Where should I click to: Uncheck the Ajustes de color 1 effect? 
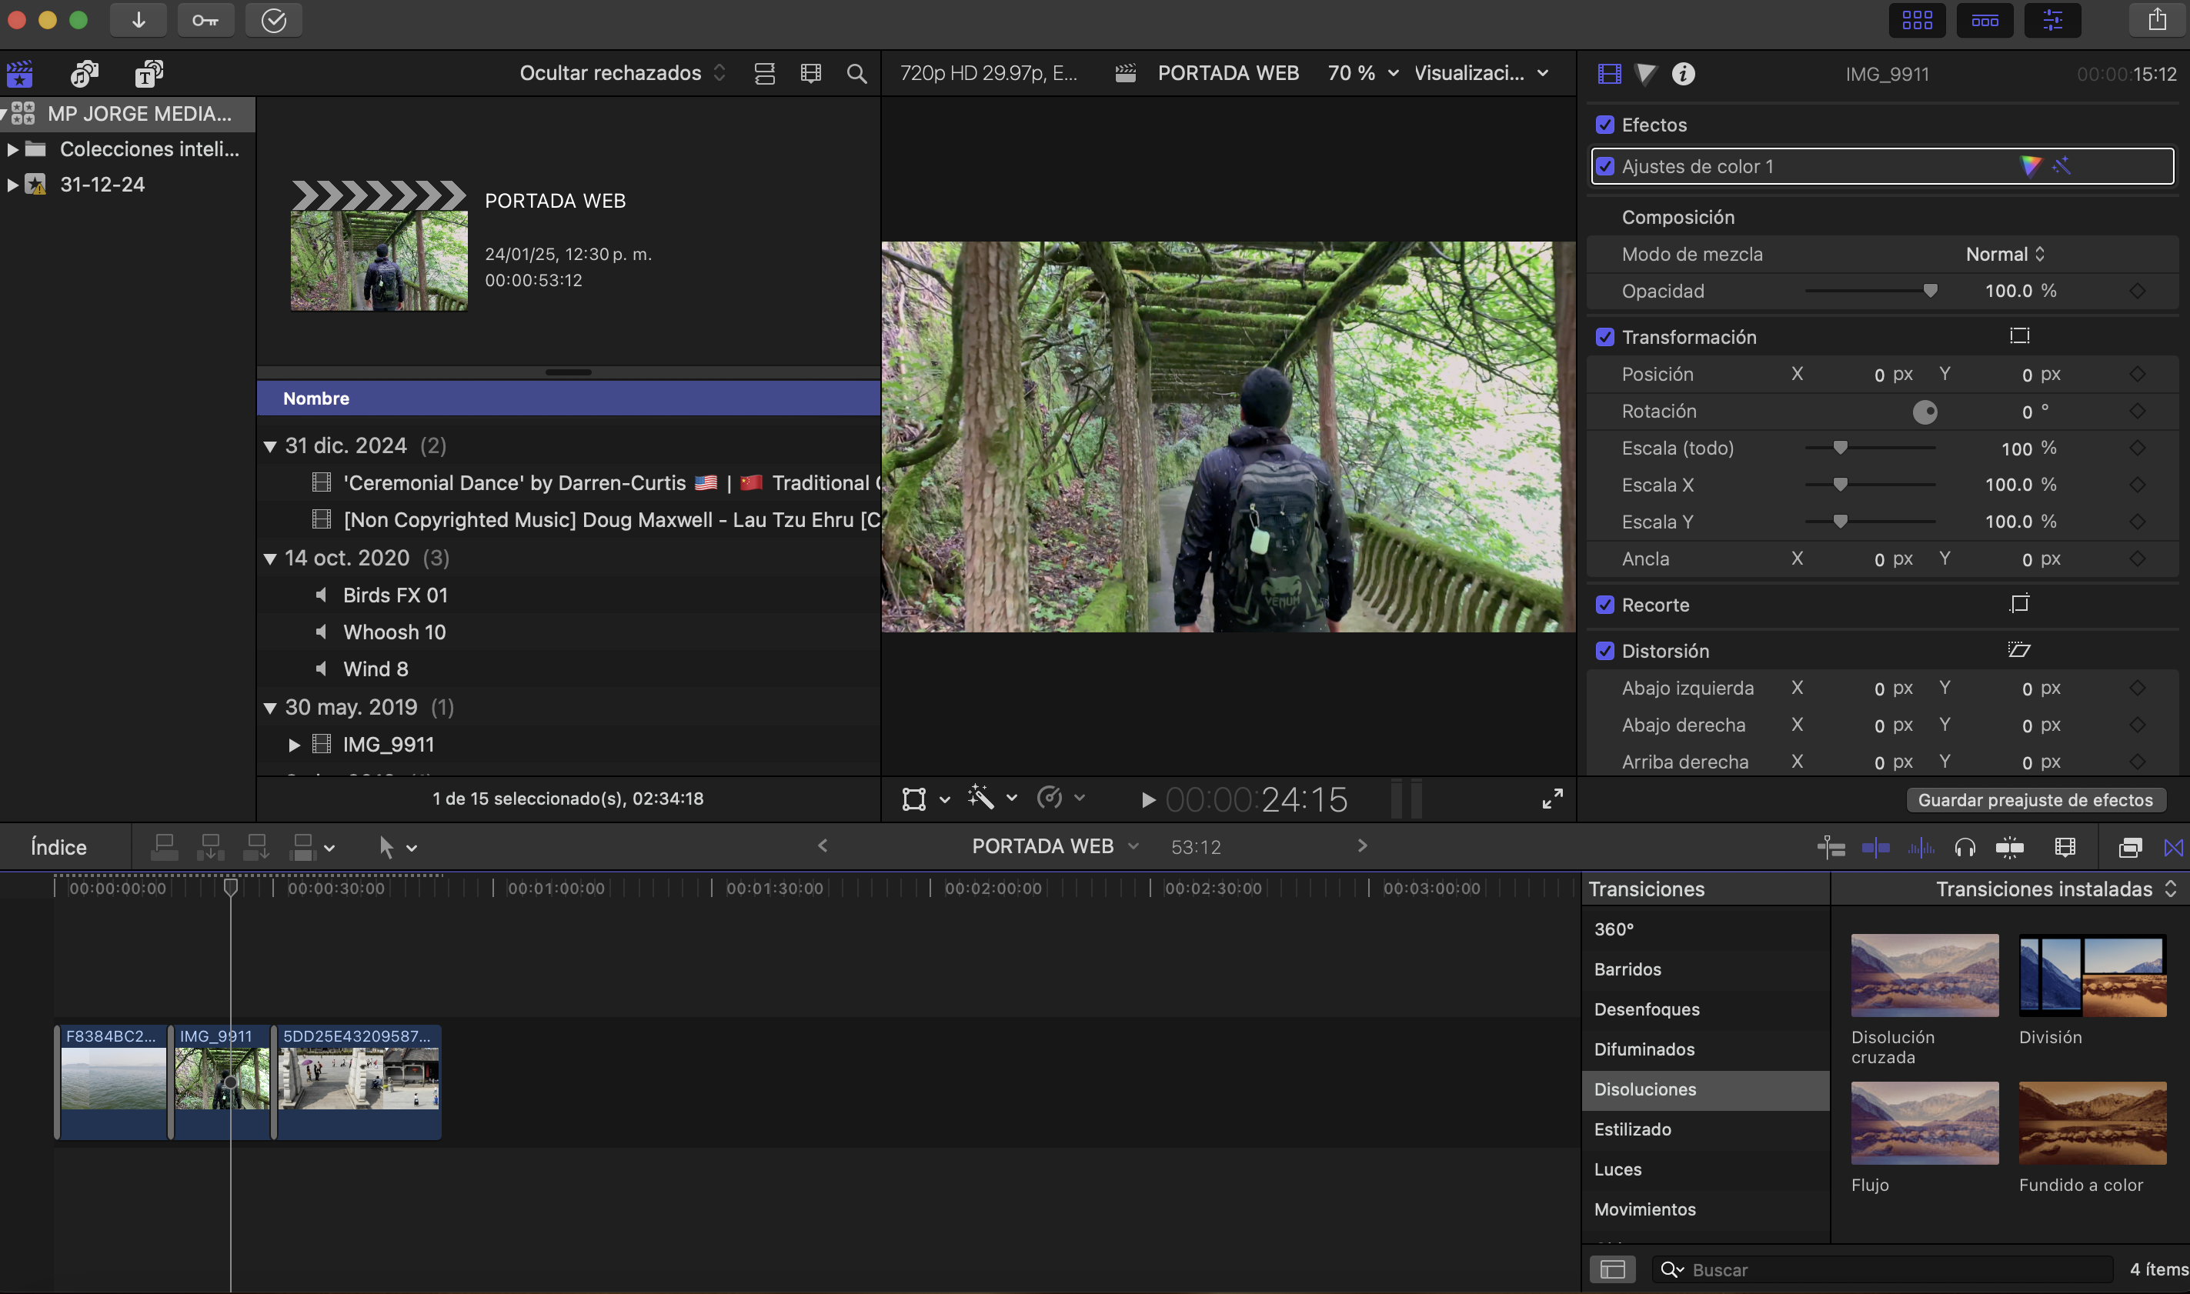(x=1604, y=165)
